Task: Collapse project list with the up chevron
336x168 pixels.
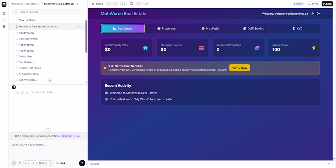Action: [x=50, y=81]
